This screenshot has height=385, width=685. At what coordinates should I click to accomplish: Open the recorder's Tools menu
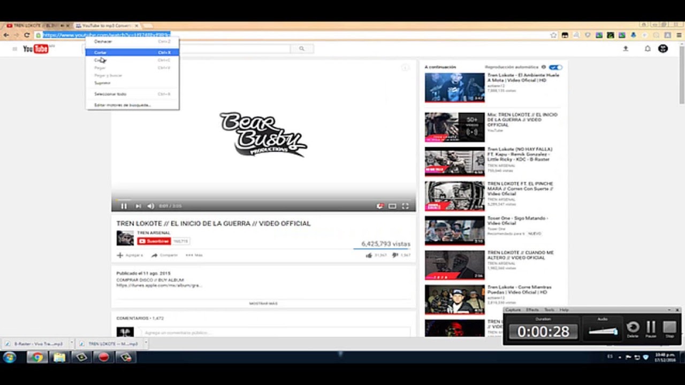(x=549, y=310)
